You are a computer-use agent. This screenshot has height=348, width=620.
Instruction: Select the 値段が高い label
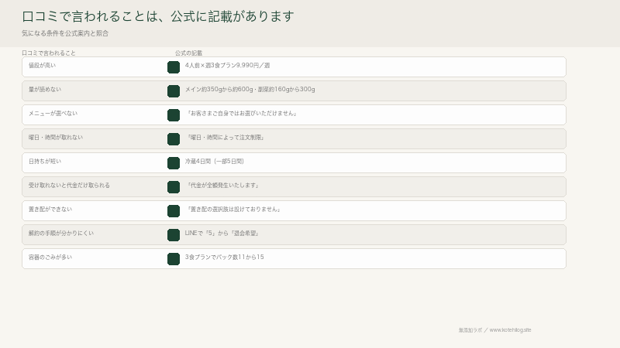click(x=42, y=66)
